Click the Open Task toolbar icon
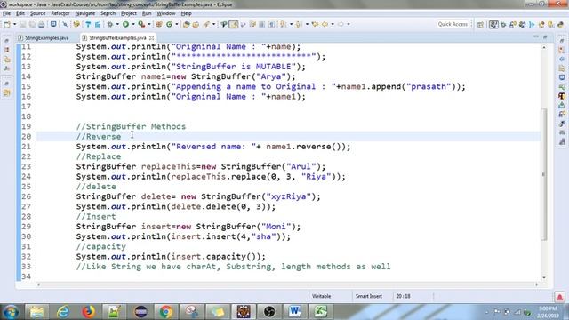The width and height of the screenshot is (569, 320). [x=196, y=24]
